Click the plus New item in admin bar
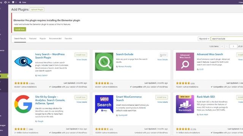Screen dimensions: 243x136 pyautogui.click(x=23, y=2)
